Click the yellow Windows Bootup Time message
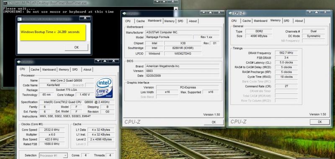 point(53,32)
